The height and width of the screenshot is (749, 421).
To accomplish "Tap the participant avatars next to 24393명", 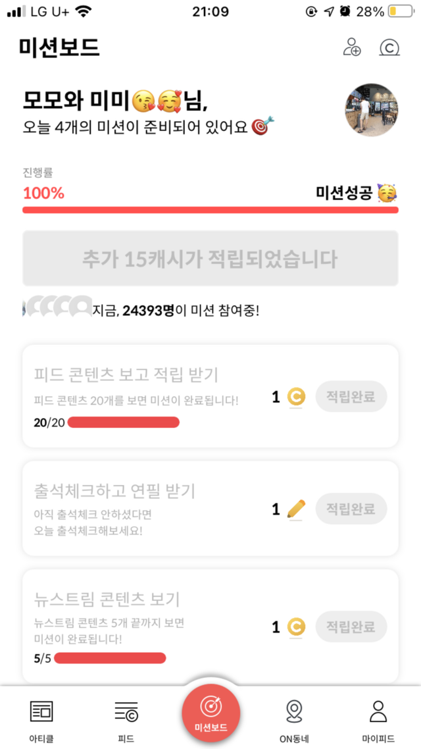I will point(58,308).
